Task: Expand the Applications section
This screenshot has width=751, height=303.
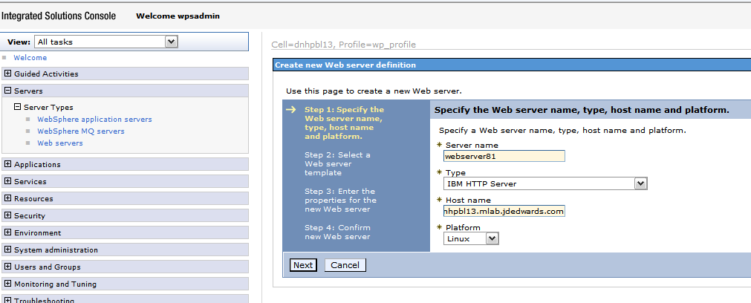Action: point(7,164)
